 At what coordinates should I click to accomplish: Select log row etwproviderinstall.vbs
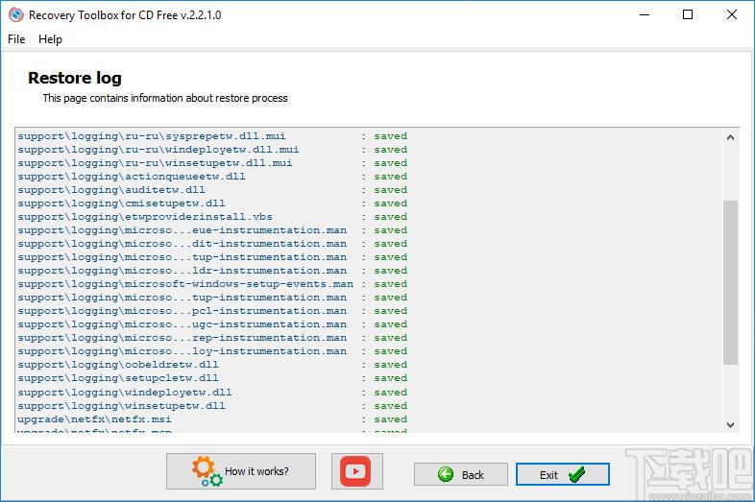[x=212, y=217]
